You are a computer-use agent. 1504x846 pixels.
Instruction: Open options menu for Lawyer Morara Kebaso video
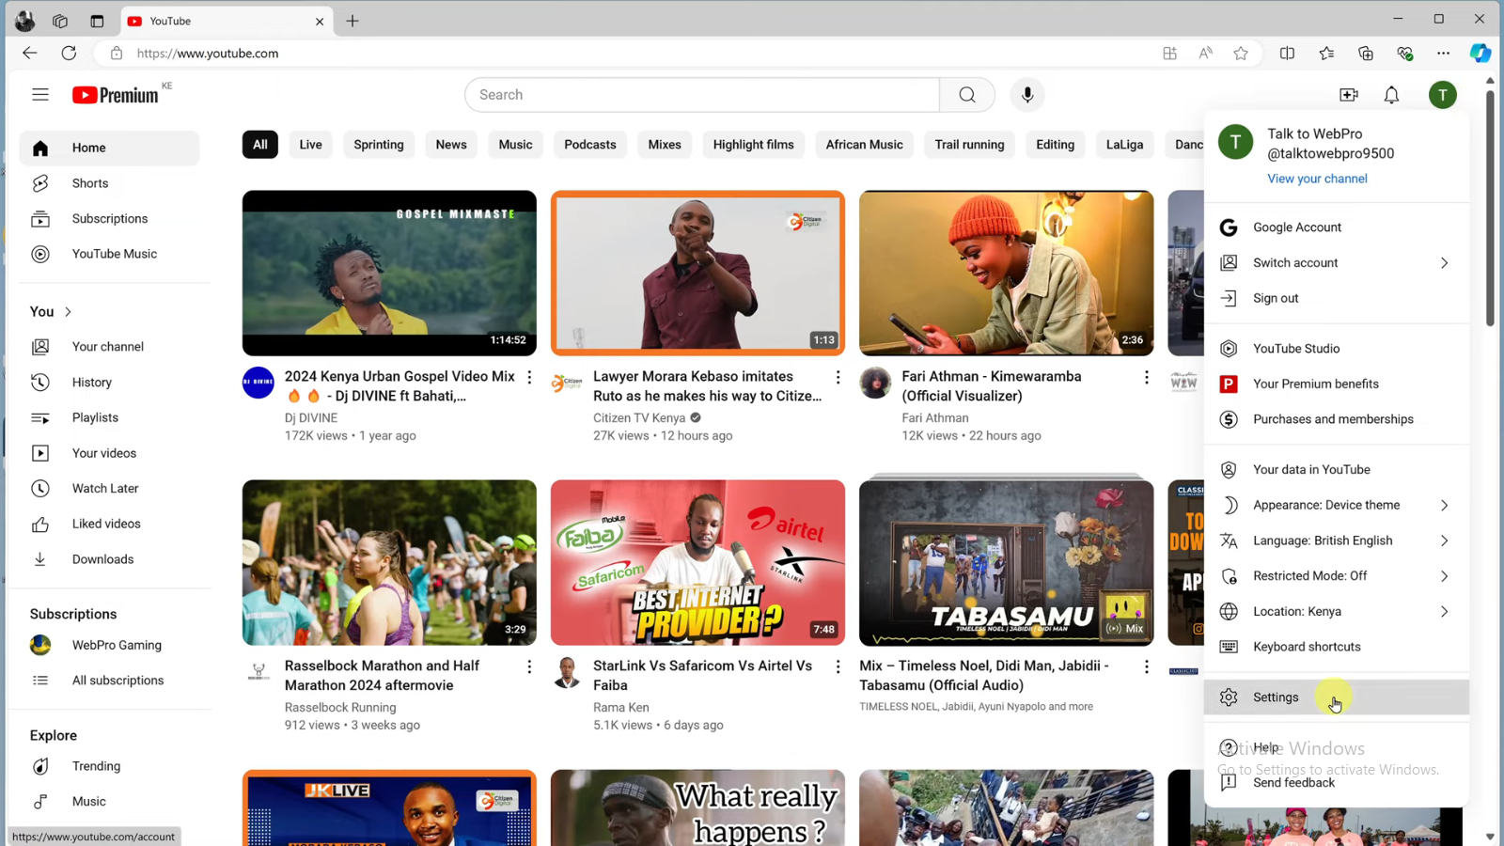point(838,377)
